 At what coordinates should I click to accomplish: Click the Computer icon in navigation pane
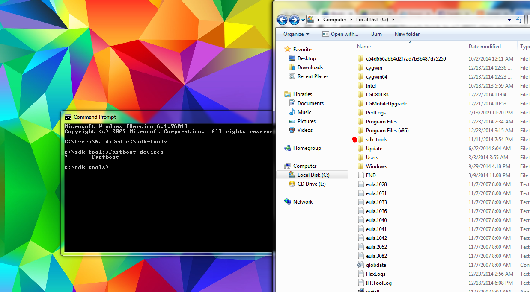coord(288,166)
